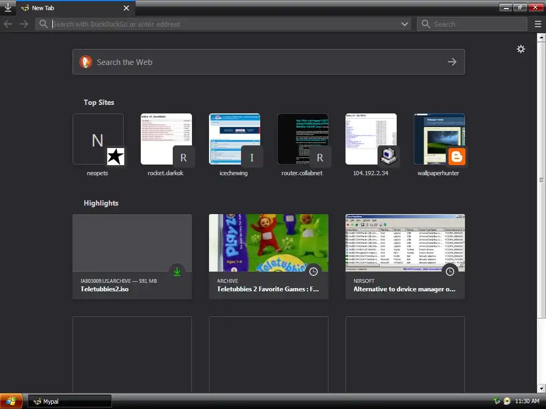Click green download icon on Teletubbies2.iso card
Image resolution: width=546 pixels, height=409 pixels.
[x=177, y=271]
